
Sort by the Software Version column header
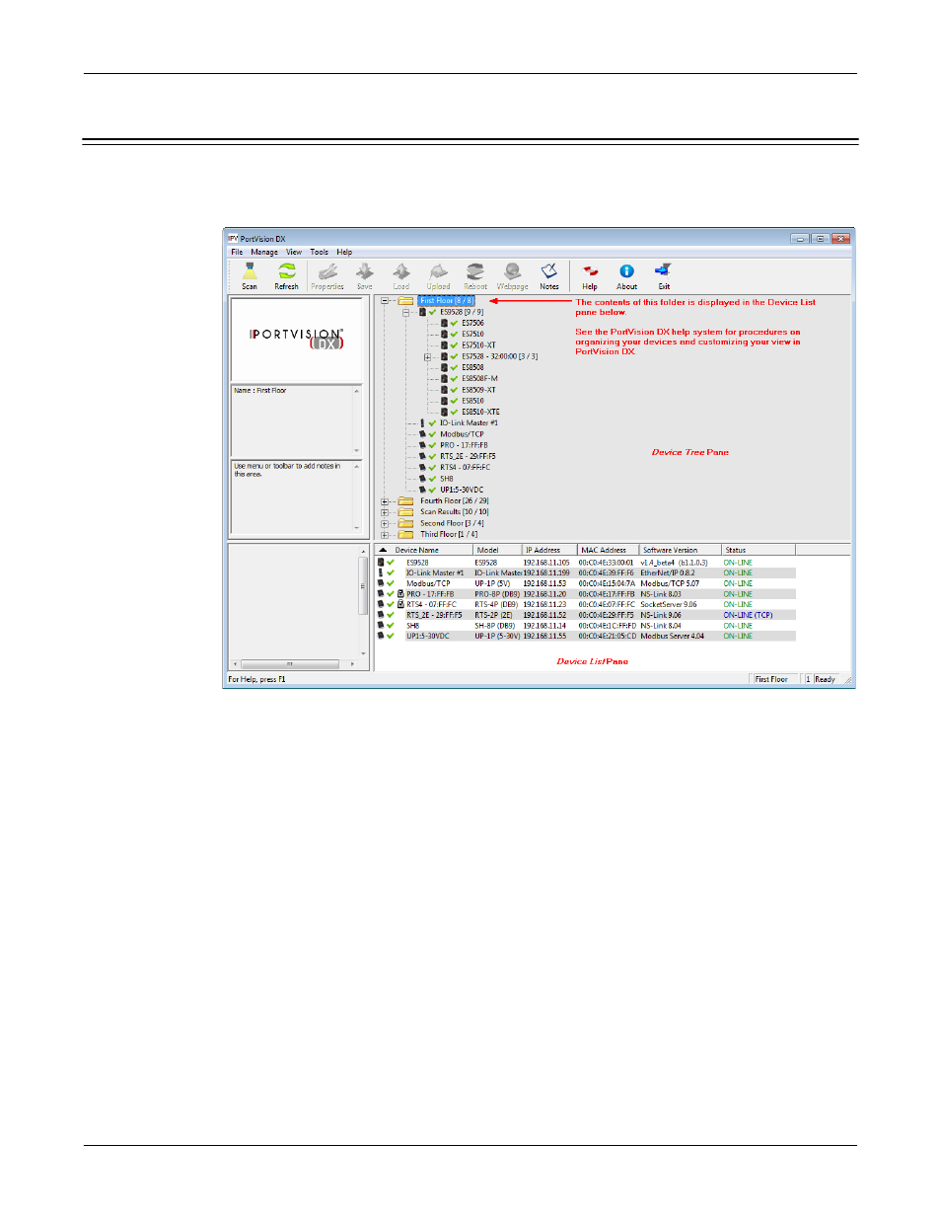pos(681,550)
